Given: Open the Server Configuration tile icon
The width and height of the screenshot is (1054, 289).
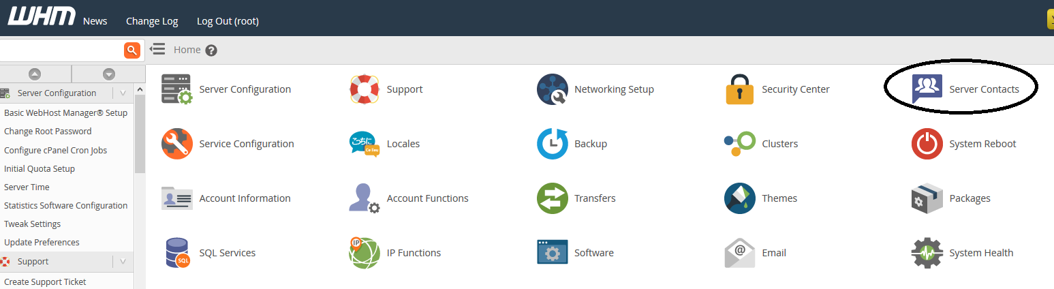Looking at the screenshot, I should click(x=177, y=89).
